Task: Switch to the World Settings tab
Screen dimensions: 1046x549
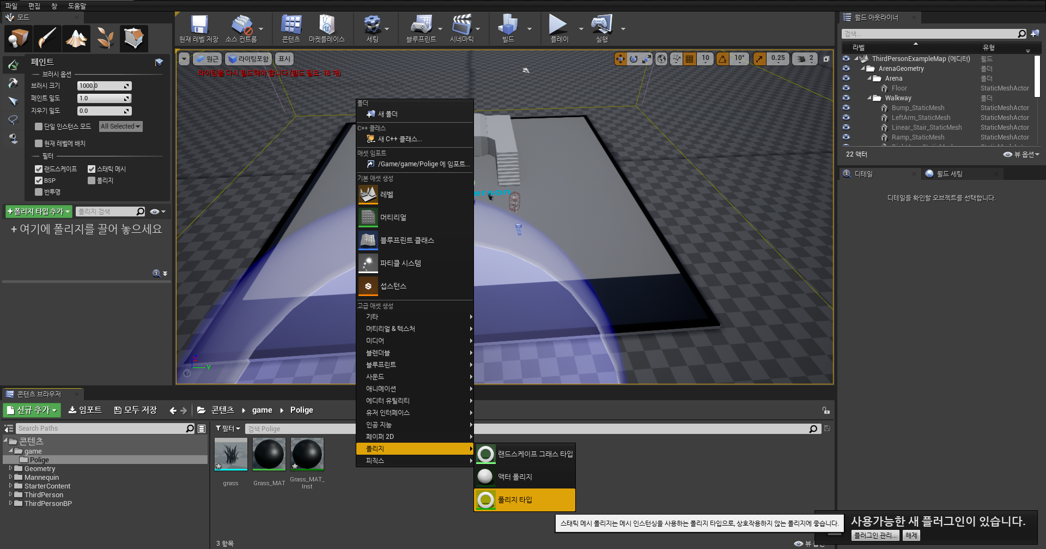Action: (x=950, y=174)
